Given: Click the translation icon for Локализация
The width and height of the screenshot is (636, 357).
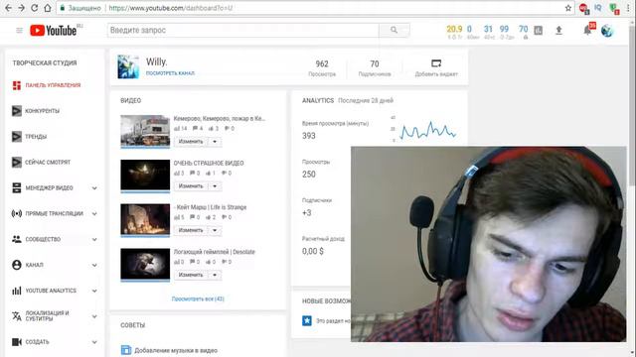Looking at the screenshot, I should click(x=16, y=316).
